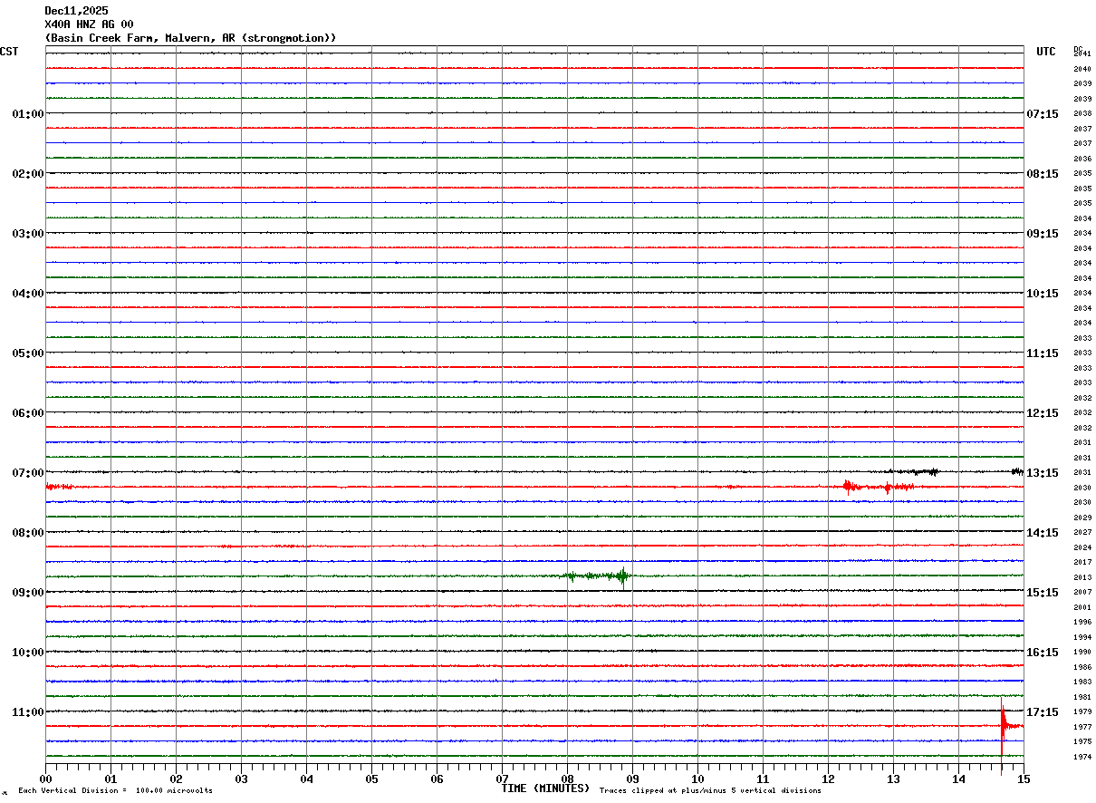The height and width of the screenshot is (803, 1096).
Task: Select the 07:00 CST time label
Action: (x=28, y=473)
